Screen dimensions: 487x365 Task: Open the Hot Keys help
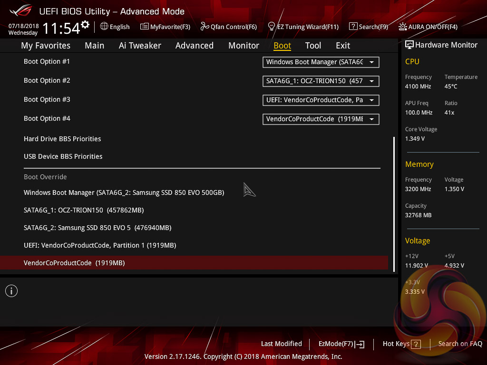tap(401, 344)
